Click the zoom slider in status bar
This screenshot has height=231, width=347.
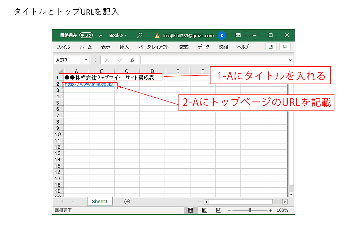pyautogui.click(x=250, y=210)
